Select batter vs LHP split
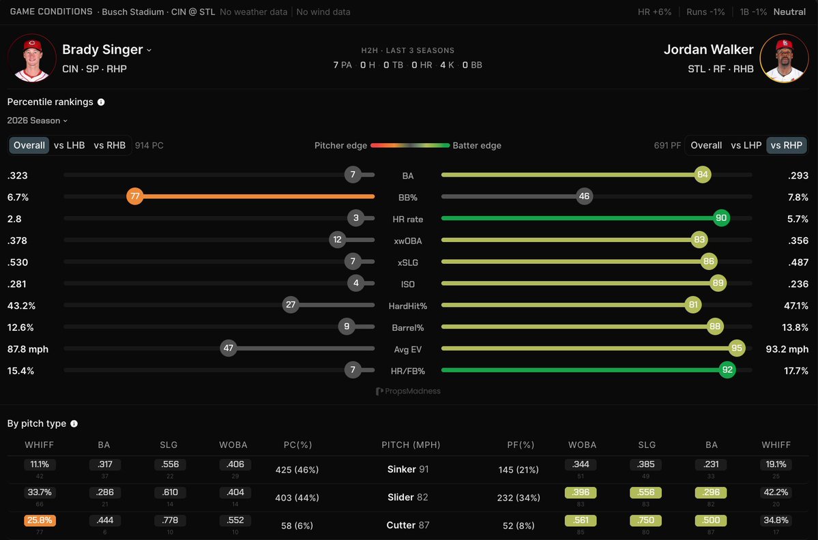Screen dimensions: 818x540 pyautogui.click(x=746, y=145)
